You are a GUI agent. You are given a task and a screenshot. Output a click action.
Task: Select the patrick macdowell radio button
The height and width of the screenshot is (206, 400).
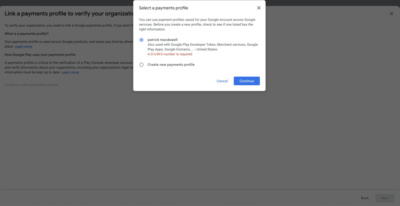tap(141, 40)
